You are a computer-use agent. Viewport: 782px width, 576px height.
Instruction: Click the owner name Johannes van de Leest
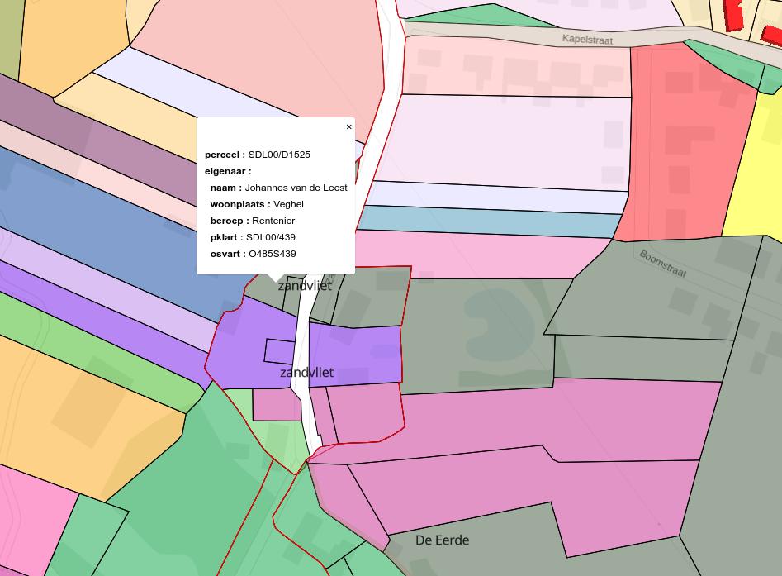[x=296, y=188]
